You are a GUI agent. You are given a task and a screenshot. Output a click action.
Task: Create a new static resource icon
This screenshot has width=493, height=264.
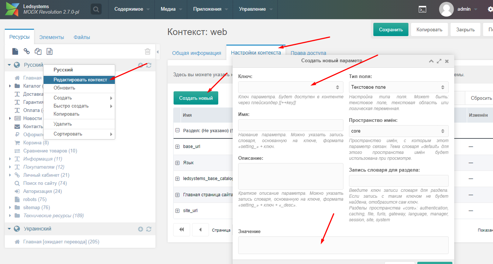(x=49, y=52)
